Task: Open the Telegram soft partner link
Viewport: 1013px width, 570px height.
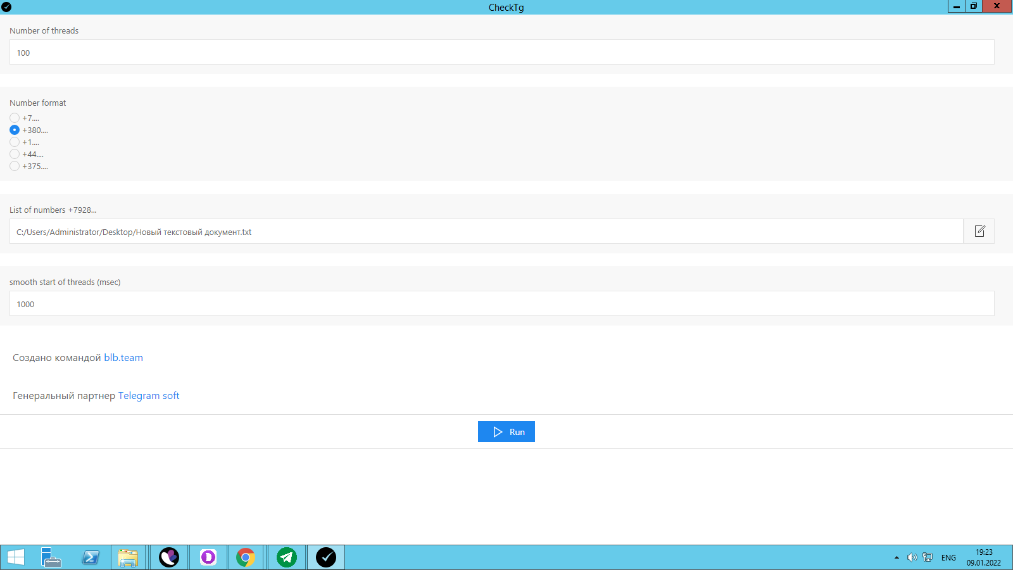Action: (149, 396)
